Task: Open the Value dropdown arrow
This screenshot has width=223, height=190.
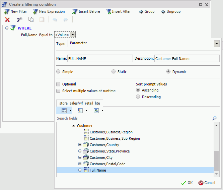Action: click(x=73, y=35)
